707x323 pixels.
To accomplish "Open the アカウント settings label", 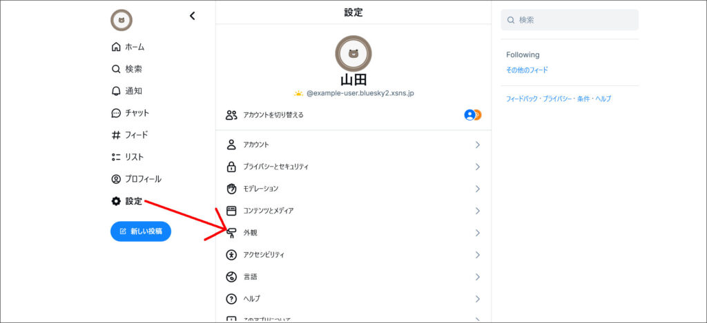I will tap(256, 145).
